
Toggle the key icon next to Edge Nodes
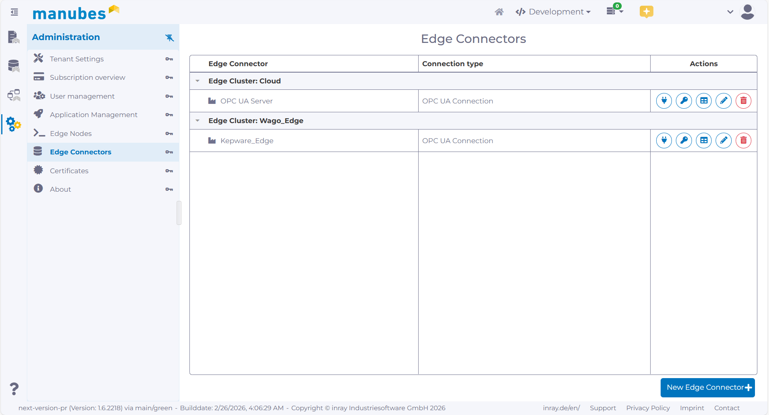[169, 134]
